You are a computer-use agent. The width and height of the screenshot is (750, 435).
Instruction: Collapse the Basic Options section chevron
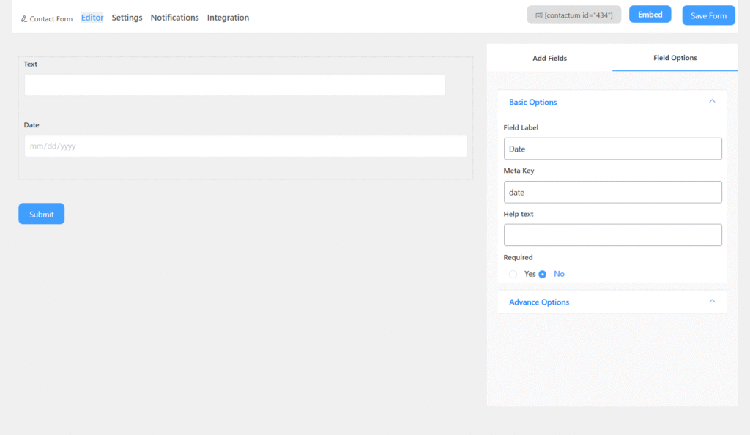pyautogui.click(x=712, y=102)
